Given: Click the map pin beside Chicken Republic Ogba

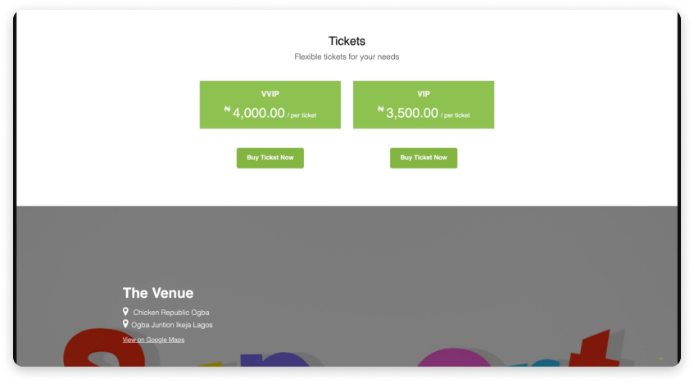Looking at the screenshot, I should (x=125, y=312).
